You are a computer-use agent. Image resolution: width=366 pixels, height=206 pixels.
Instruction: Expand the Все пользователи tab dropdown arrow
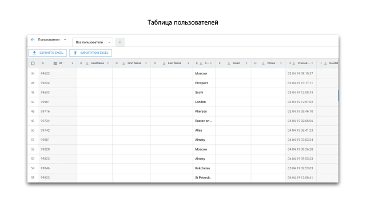(109, 42)
